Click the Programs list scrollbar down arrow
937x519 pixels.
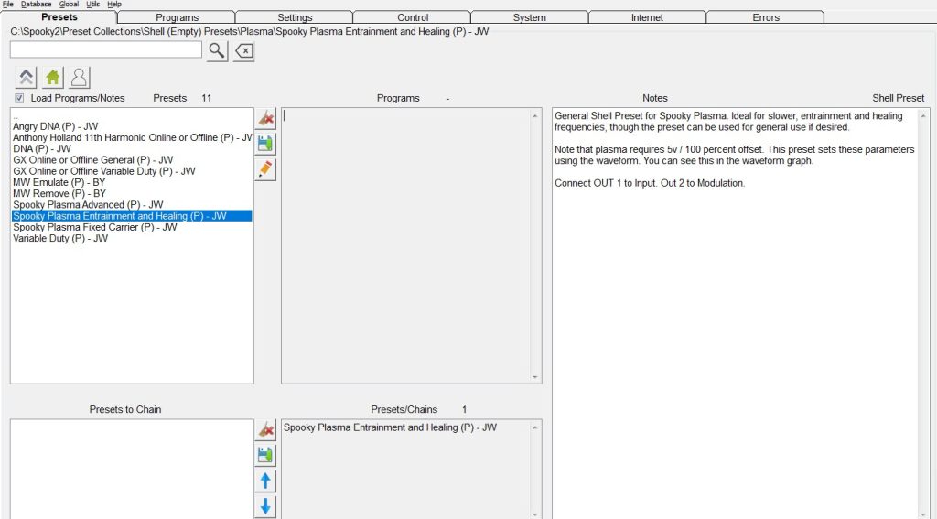535,376
